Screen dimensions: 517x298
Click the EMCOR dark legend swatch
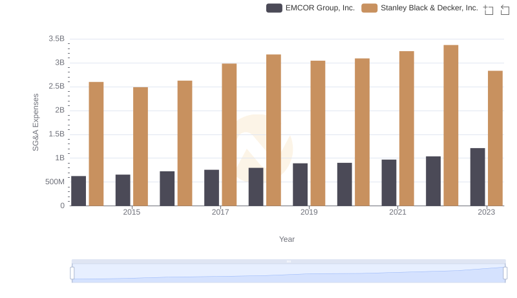(x=274, y=8)
